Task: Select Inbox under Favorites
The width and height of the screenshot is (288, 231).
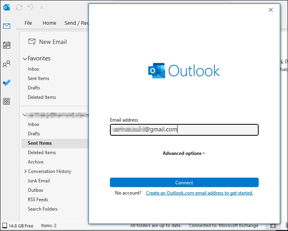Action: coord(34,69)
